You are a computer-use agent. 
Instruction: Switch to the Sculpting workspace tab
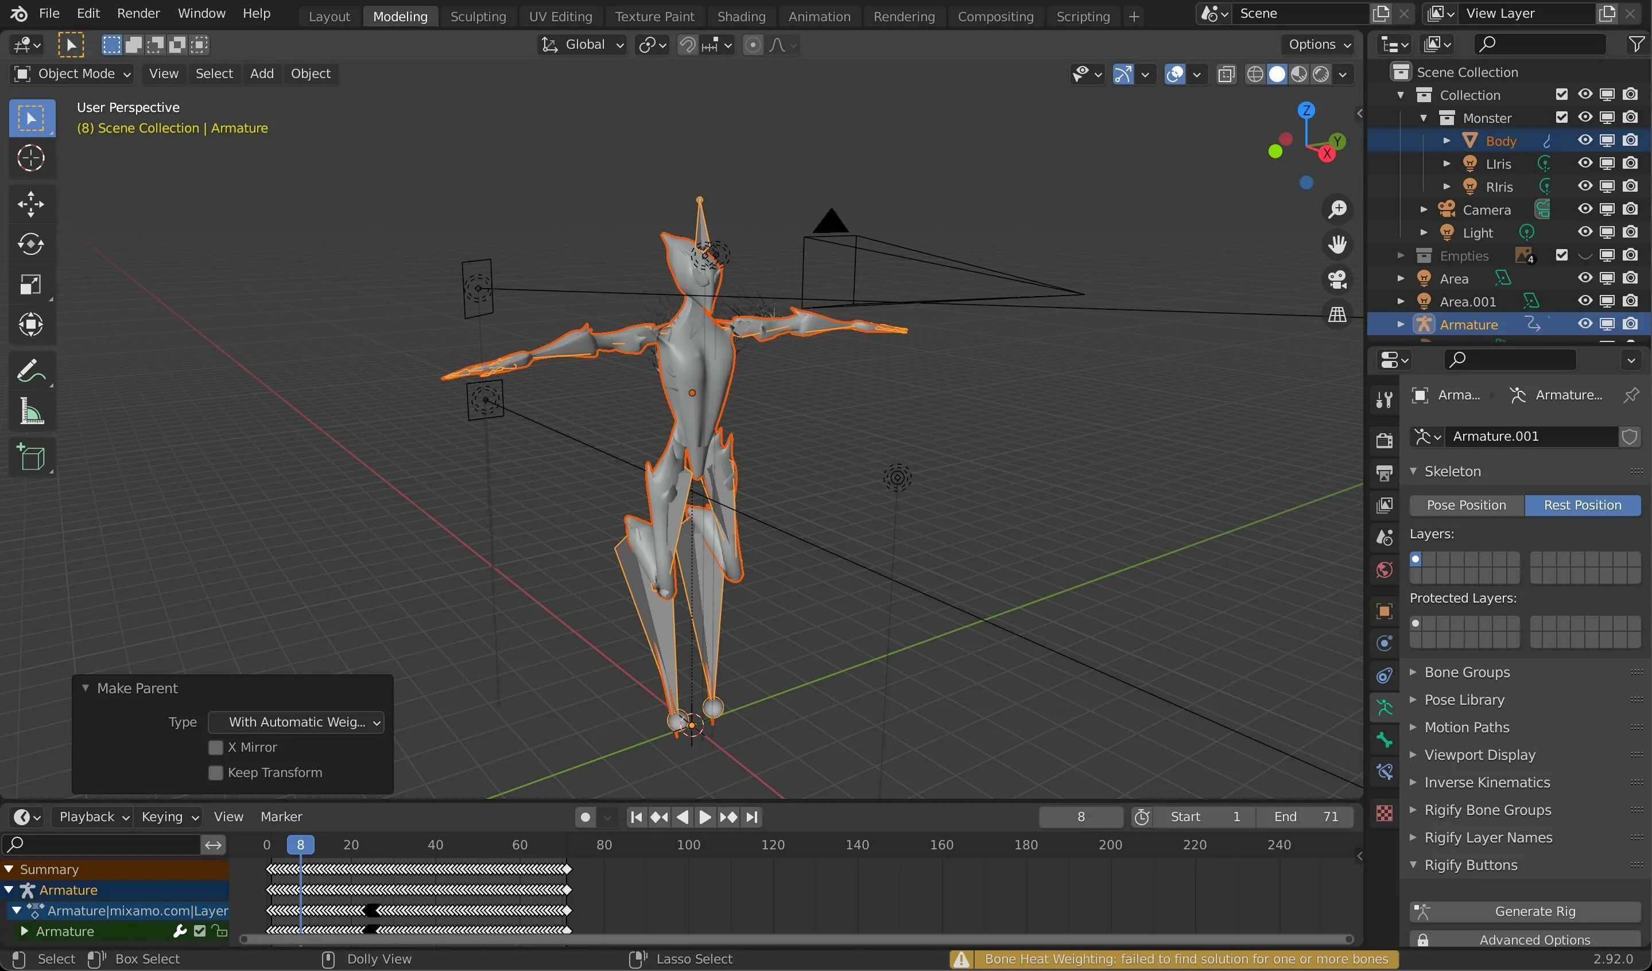point(478,17)
